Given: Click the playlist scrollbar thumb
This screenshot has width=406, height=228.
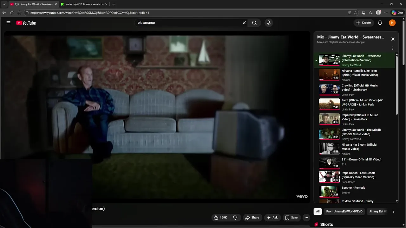Looking at the screenshot, I should click(396, 85).
